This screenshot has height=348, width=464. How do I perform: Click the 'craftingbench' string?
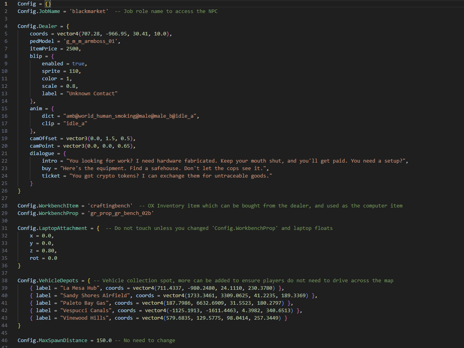(110, 205)
